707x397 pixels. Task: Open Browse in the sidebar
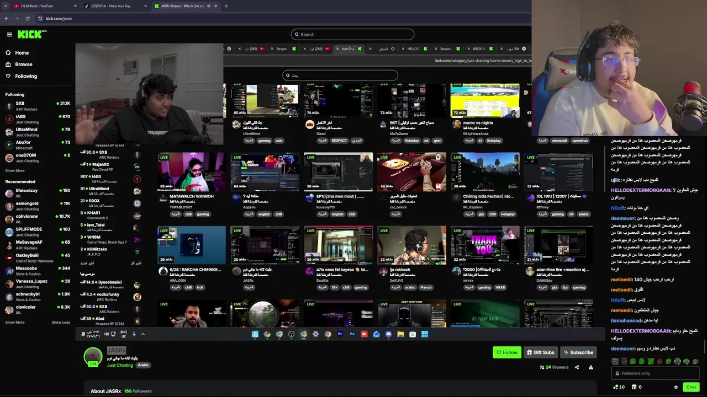(24, 65)
